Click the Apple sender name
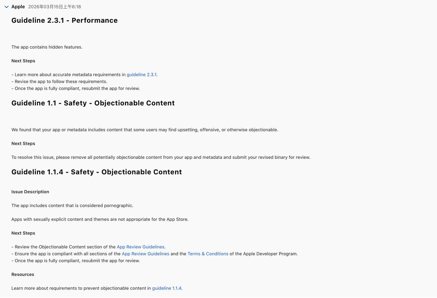Screen dimensions: 437x298 tap(18, 7)
